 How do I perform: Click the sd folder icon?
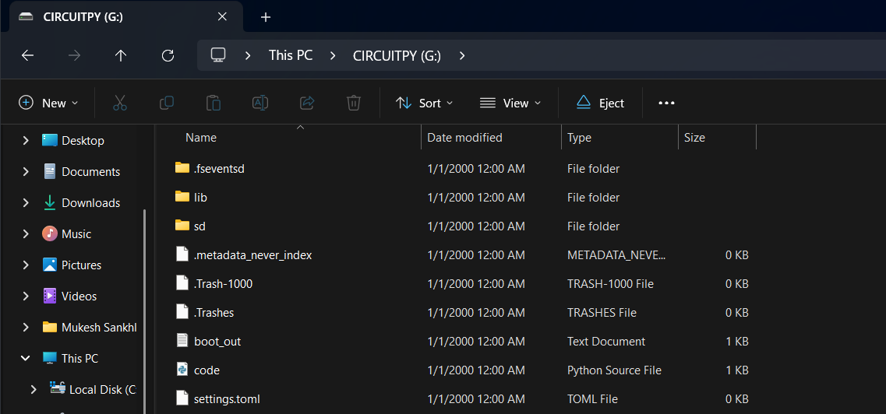182,225
